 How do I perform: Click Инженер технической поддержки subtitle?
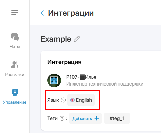[x=105, y=84]
